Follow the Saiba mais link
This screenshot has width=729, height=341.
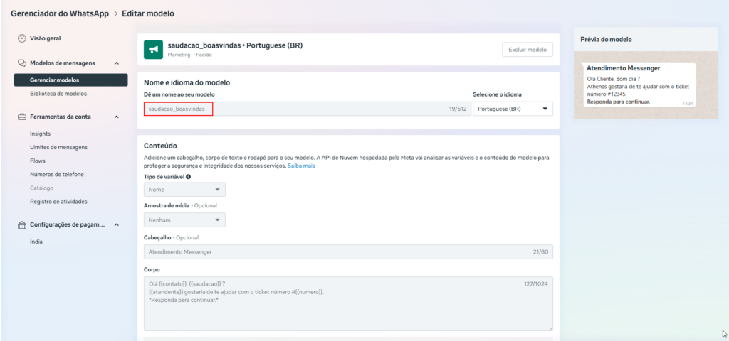(x=301, y=166)
